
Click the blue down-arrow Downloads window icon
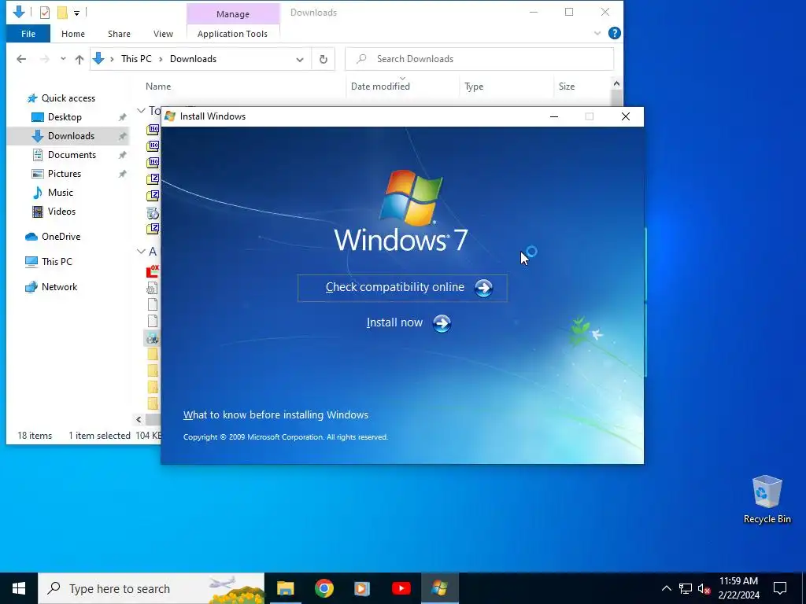(19, 12)
